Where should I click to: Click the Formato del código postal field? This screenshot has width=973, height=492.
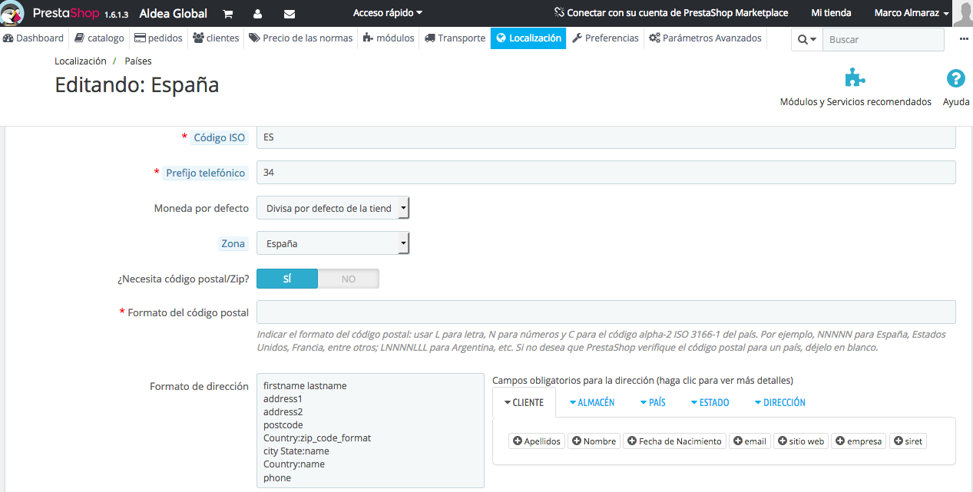point(606,312)
